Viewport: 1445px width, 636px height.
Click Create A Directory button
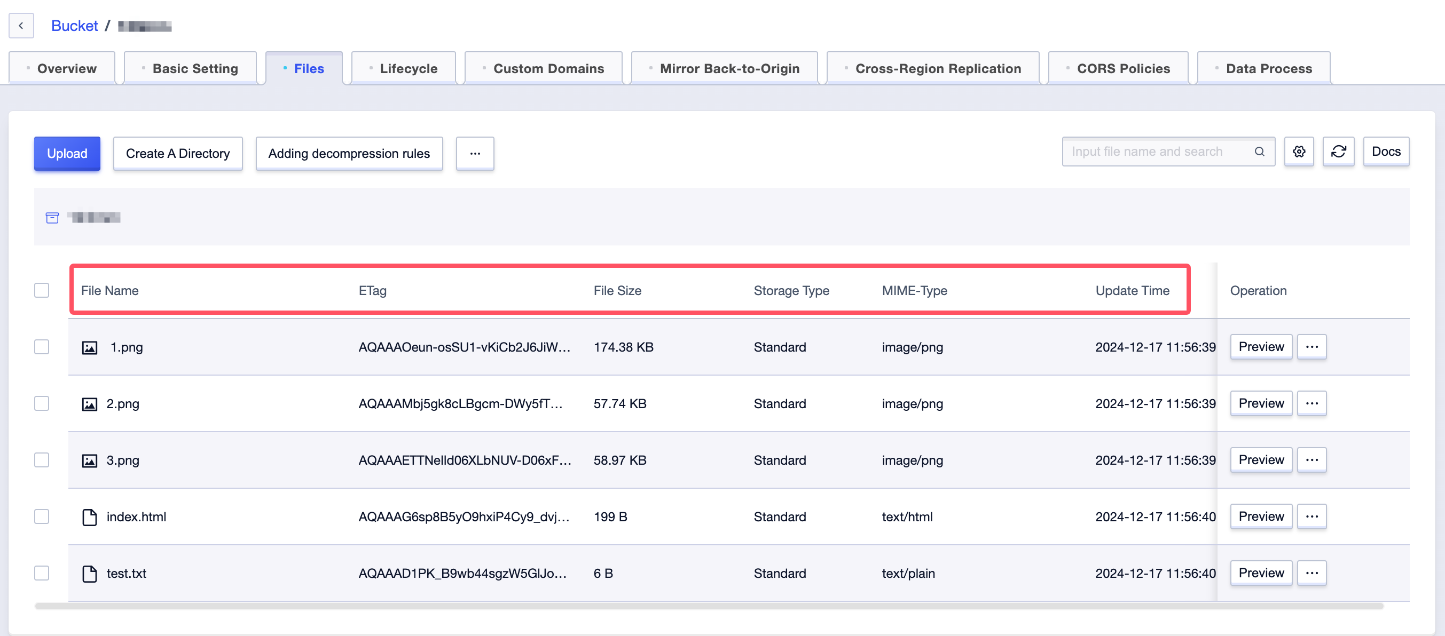[178, 154]
